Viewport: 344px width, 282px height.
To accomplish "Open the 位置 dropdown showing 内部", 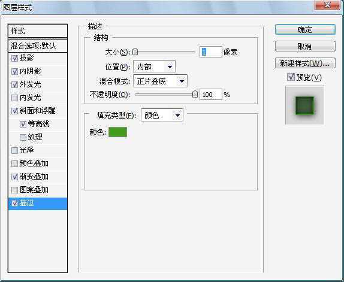I will [x=154, y=66].
